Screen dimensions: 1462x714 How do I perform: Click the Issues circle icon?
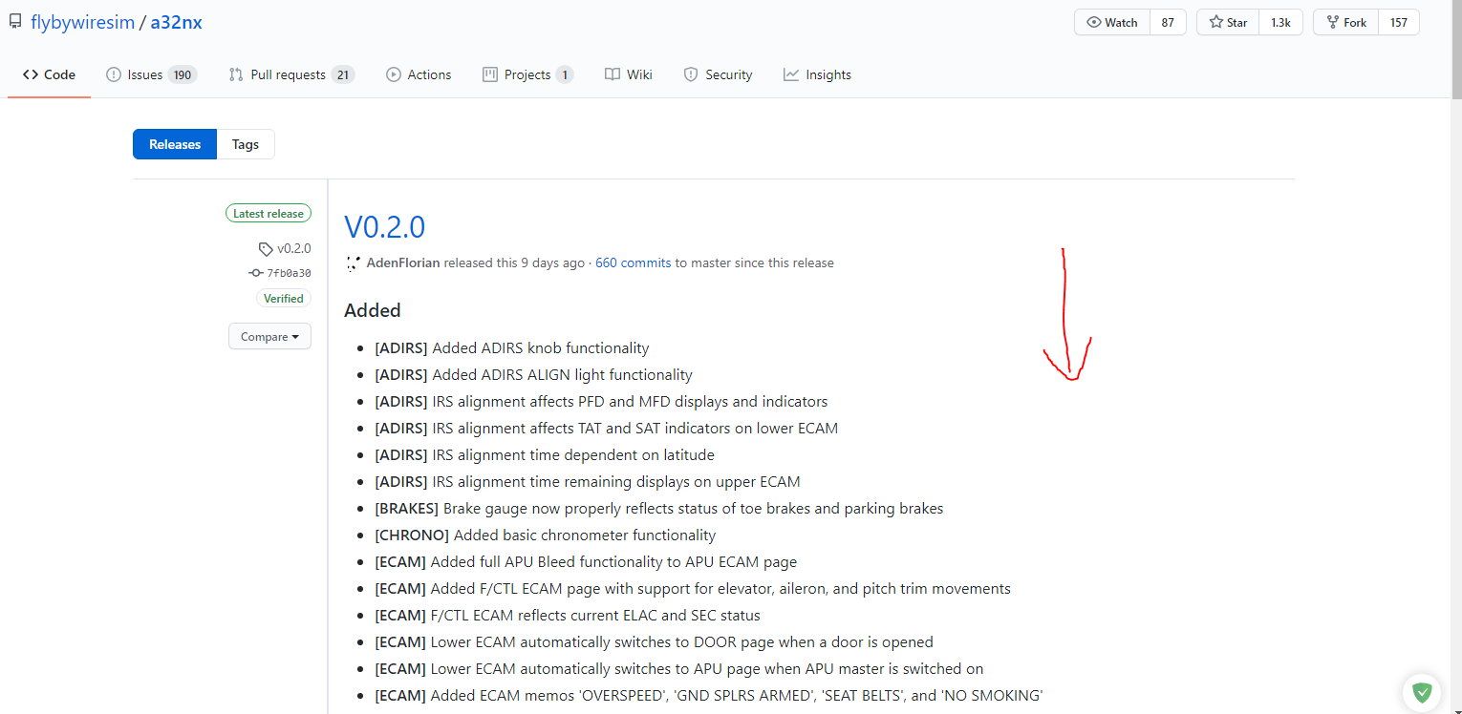pyautogui.click(x=114, y=74)
